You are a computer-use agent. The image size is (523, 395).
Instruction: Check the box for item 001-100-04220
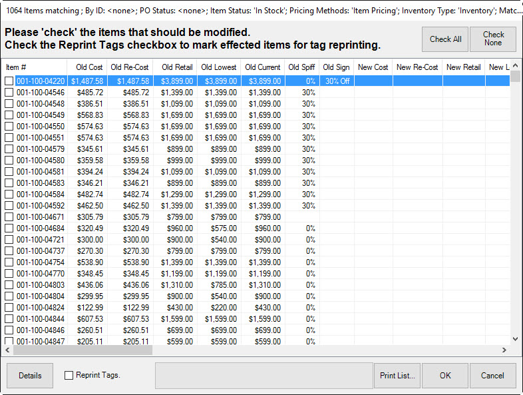tap(9, 81)
